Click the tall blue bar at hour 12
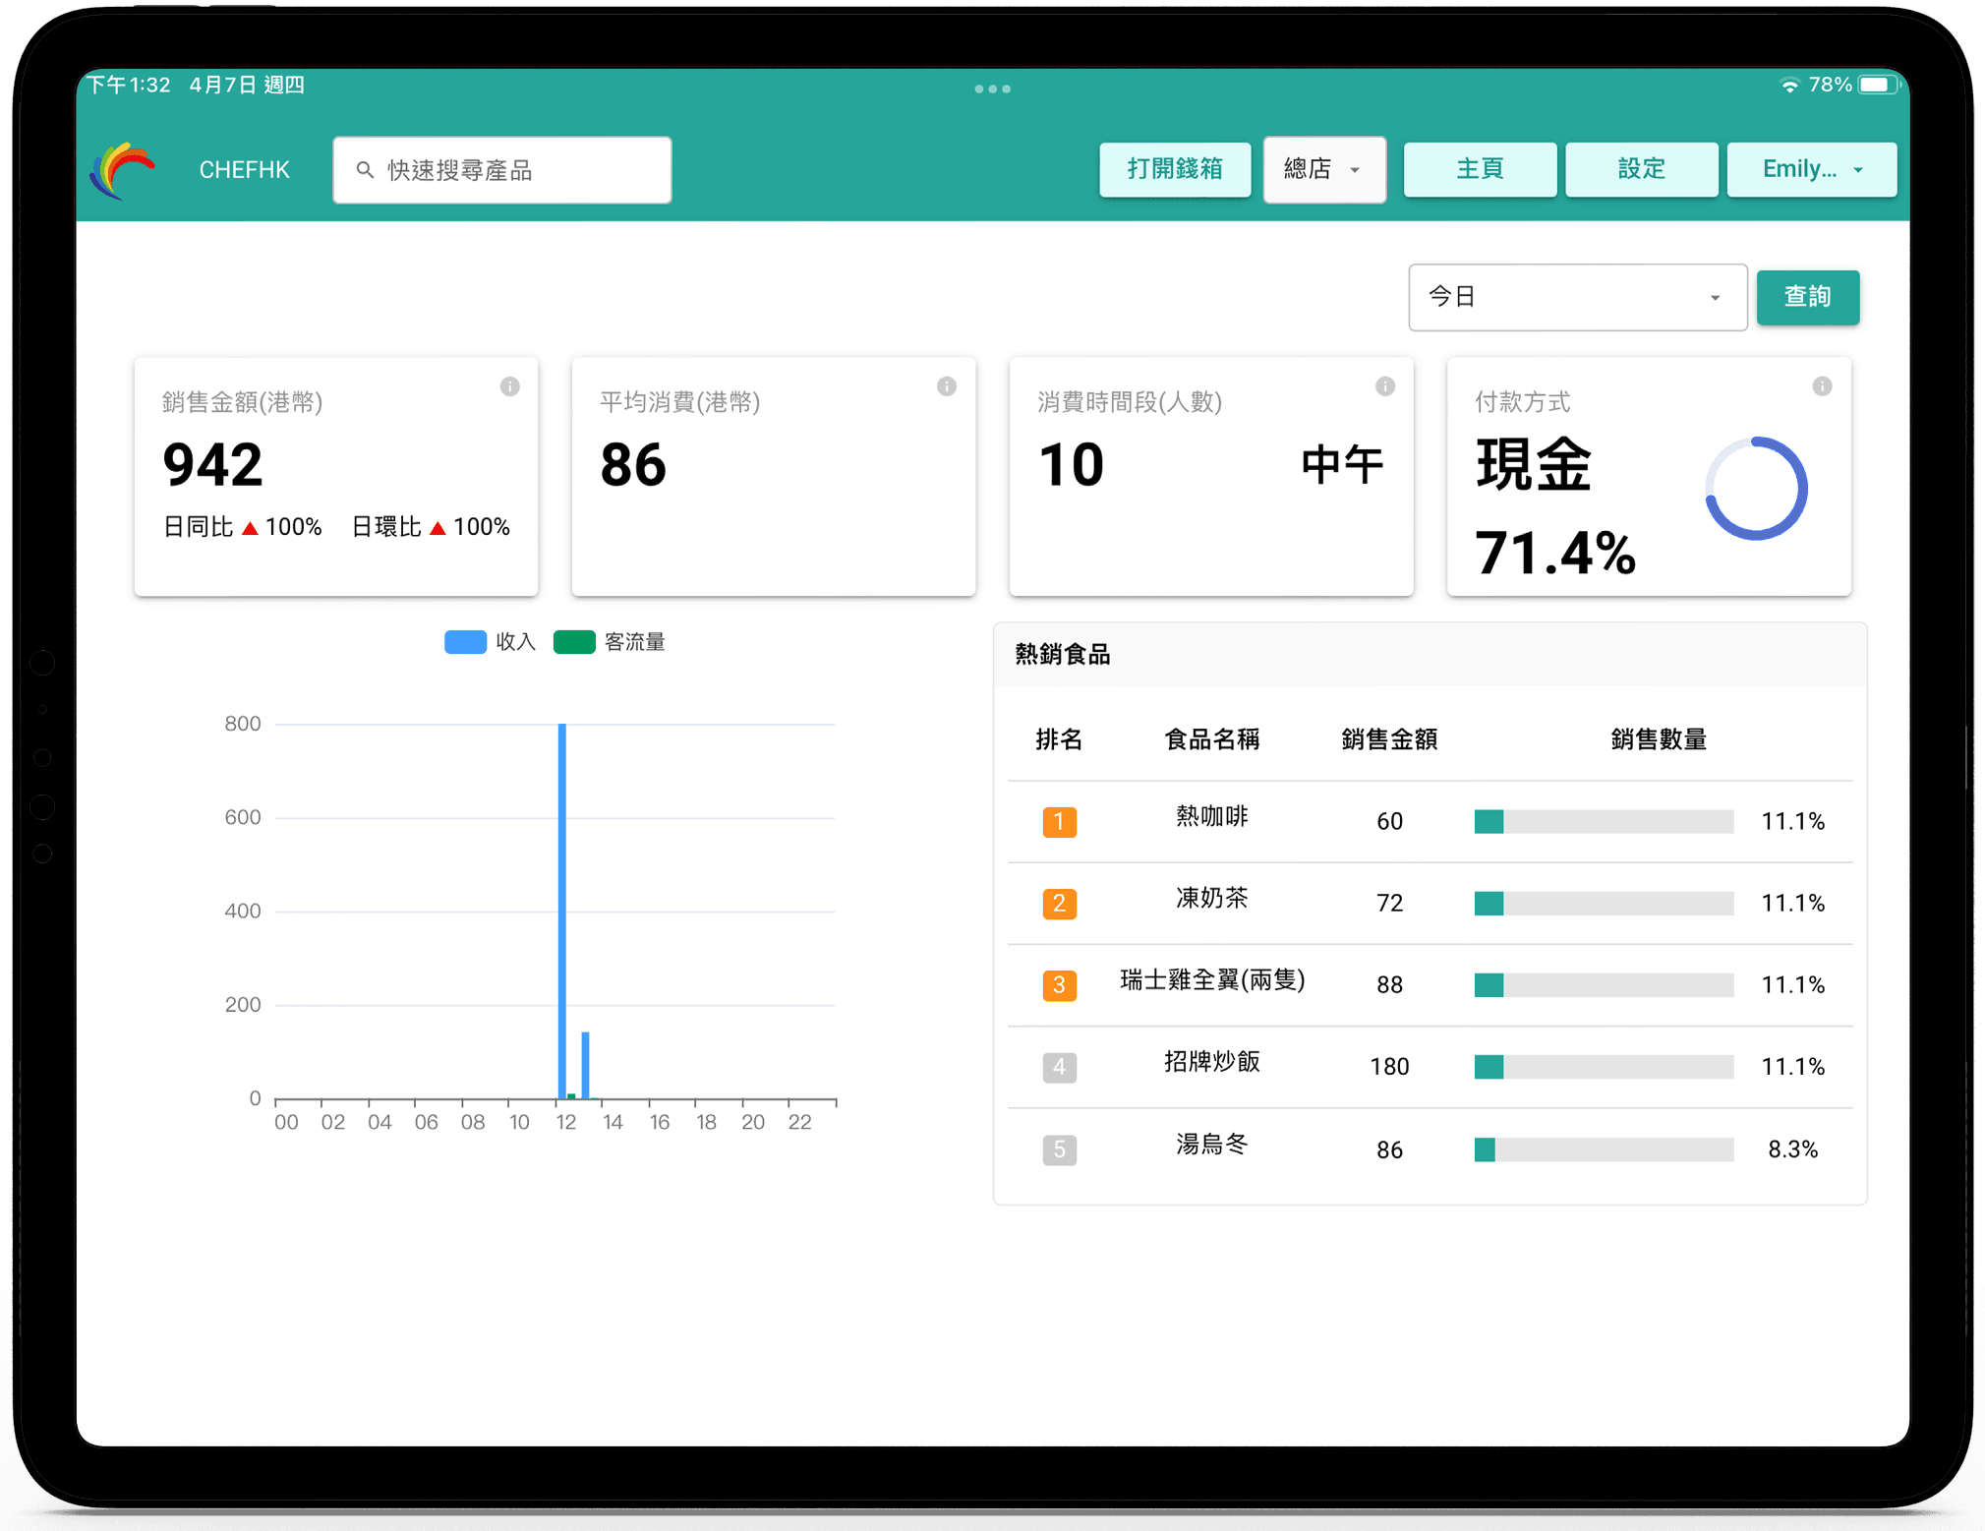 pyautogui.click(x=562, y=911)
